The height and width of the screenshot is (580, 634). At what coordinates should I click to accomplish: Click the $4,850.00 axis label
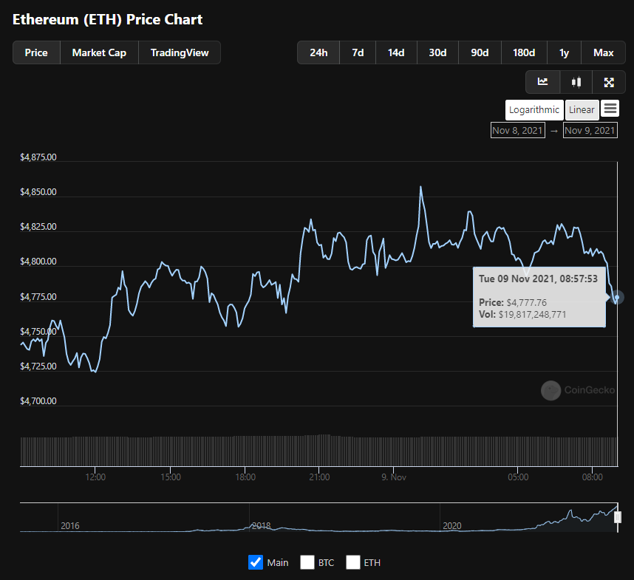[38, 192]
